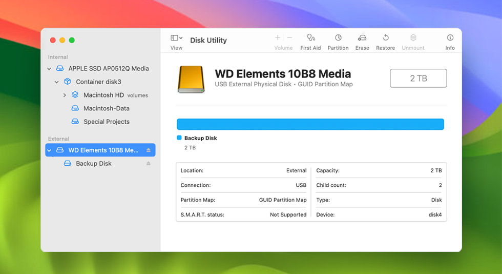This screenshot has height=274, width=502.
Task: Click the "Backup Disk" partition legend label
Action: [x=200, y=138]
